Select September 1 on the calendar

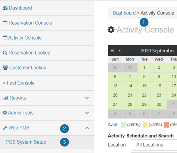(144, 68)
